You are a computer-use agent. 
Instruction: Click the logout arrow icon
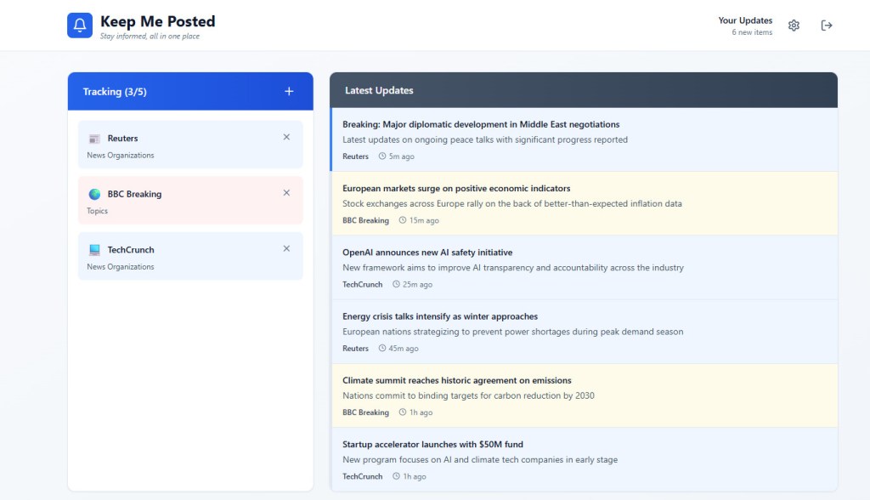pos(827,26)
